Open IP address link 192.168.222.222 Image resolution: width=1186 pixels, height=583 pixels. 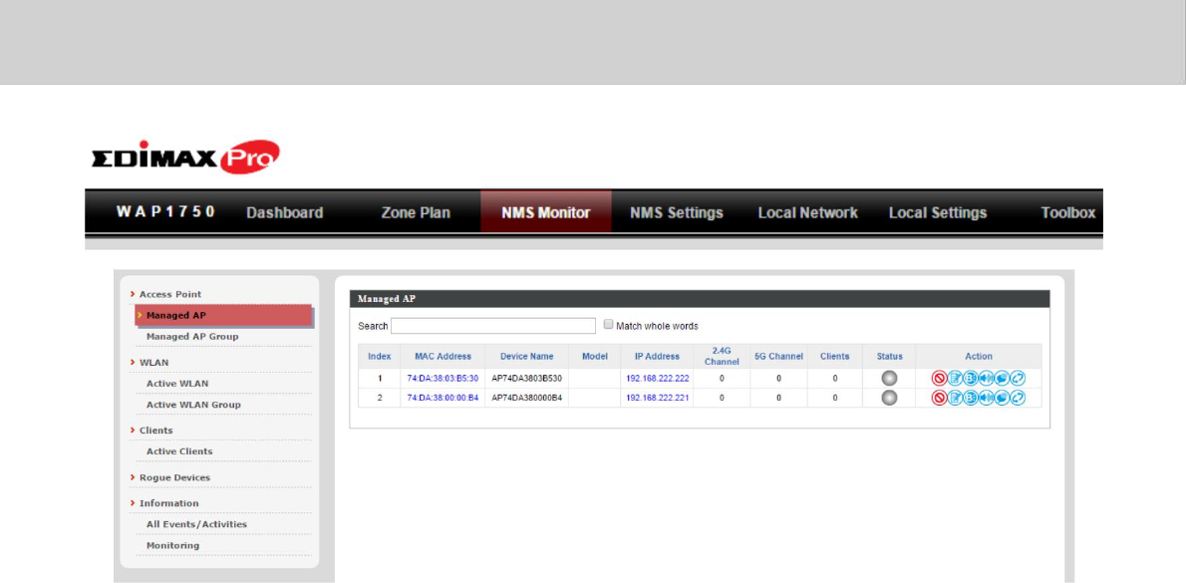[x=658, y=378]
